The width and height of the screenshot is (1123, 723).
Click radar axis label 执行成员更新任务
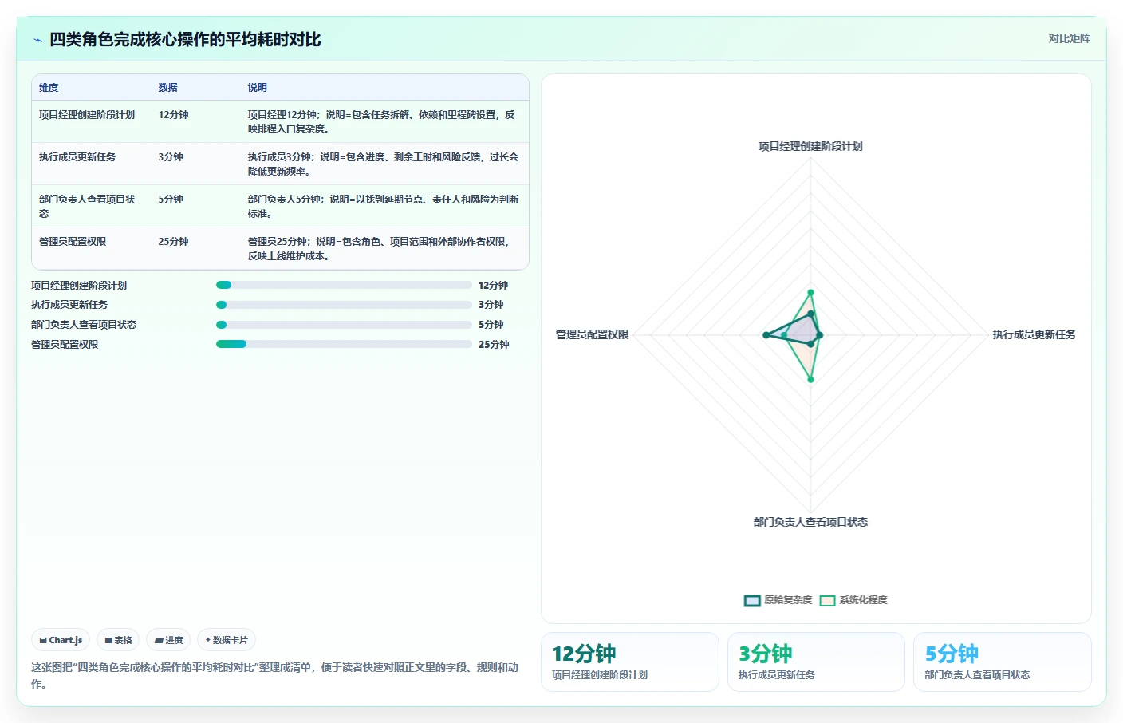coord(1034,334)
